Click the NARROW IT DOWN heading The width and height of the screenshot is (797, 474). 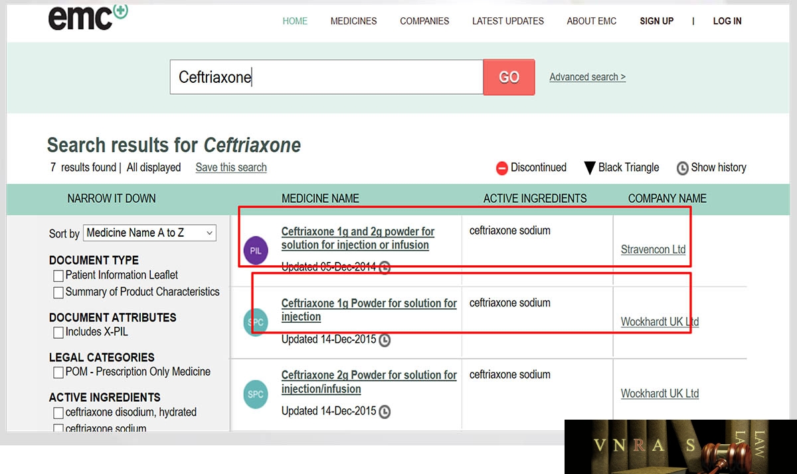click(112, 198)
